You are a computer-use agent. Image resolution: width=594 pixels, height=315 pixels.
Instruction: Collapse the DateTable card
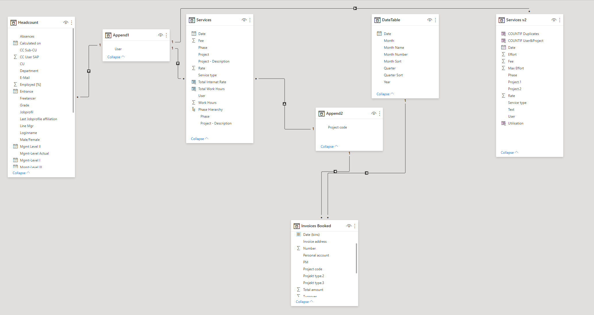click(385, 94)
